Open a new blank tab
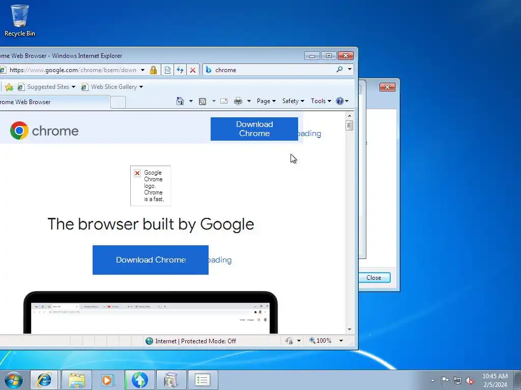The width and height of the screenshot is (521, 390). point(118,102)
